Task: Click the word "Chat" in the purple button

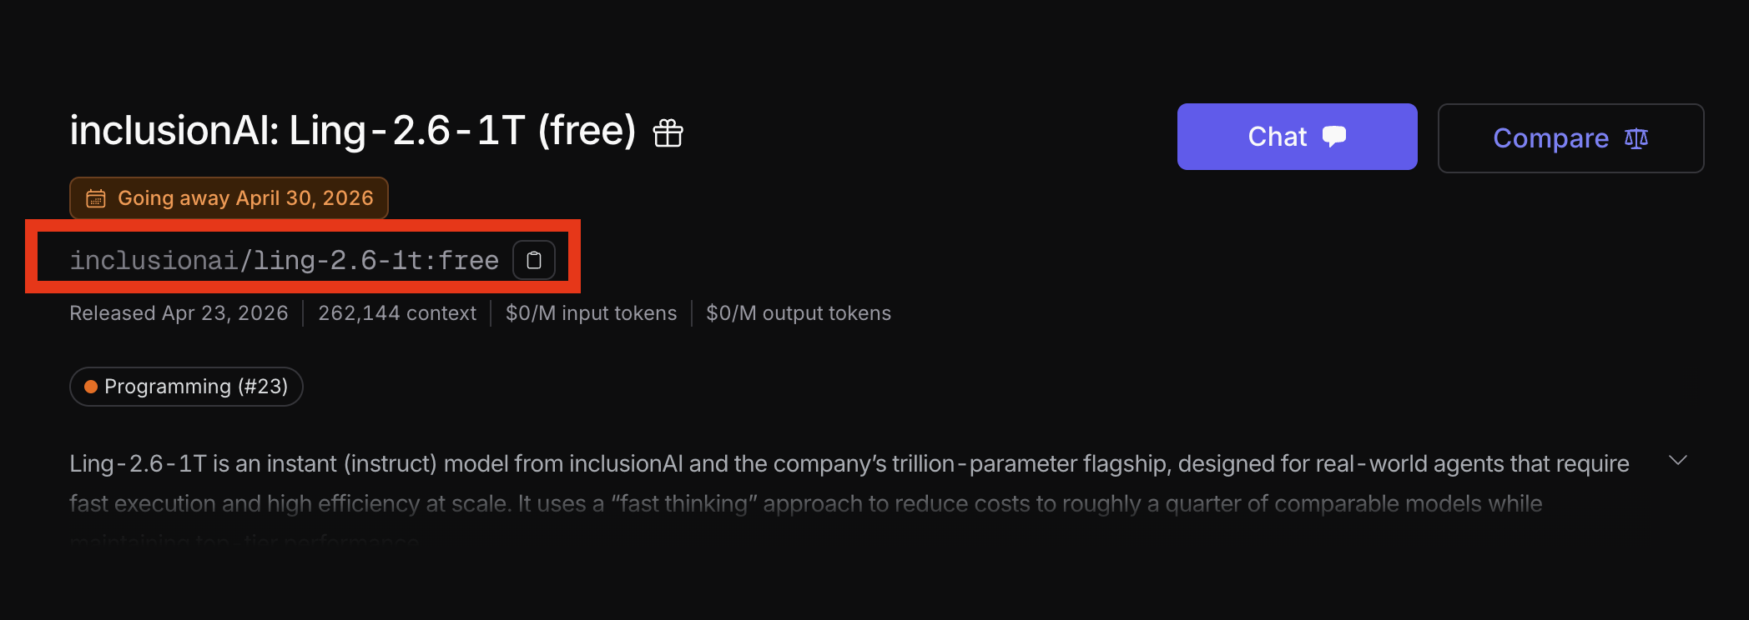Action: click(1277, 137)
